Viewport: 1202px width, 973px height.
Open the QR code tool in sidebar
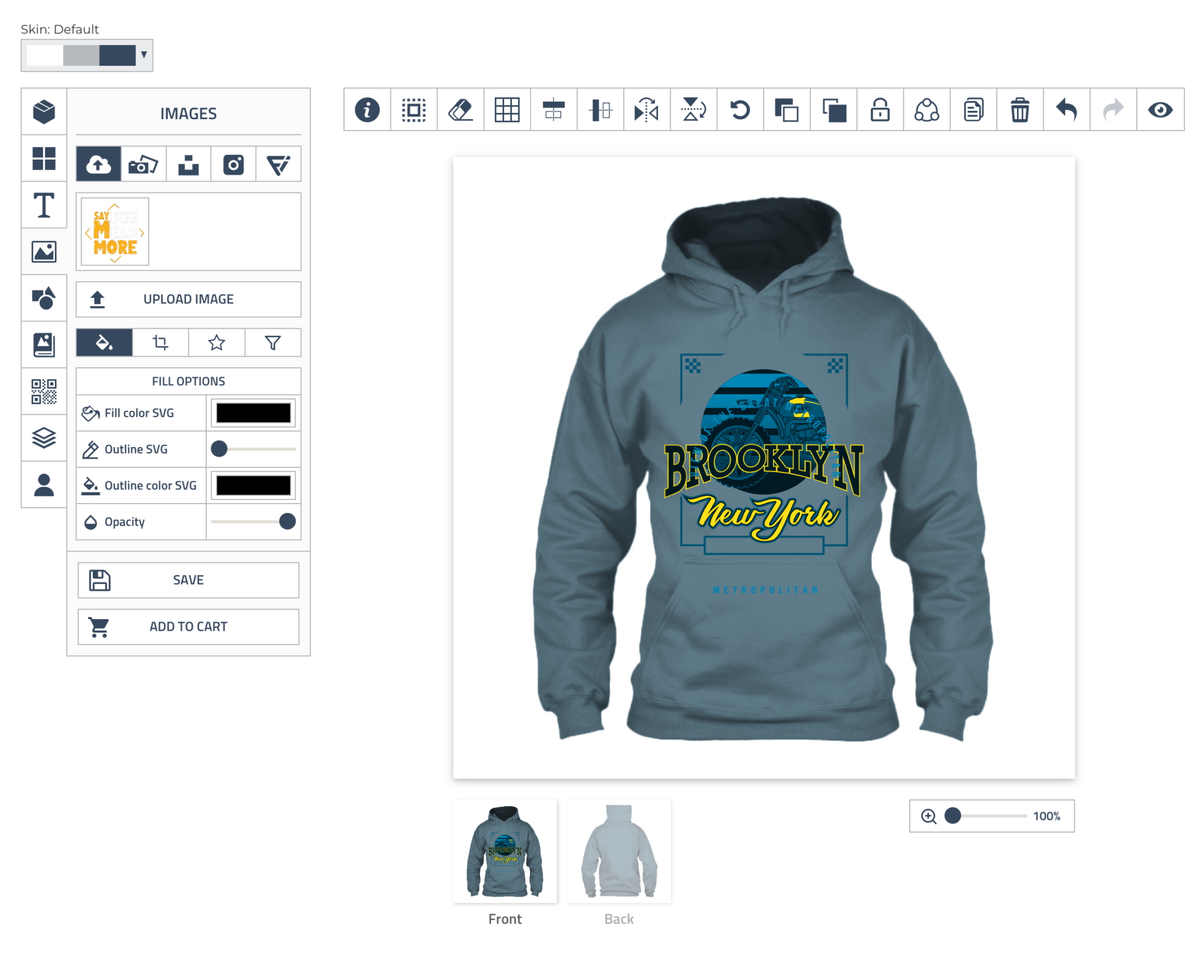click(44, 391)
